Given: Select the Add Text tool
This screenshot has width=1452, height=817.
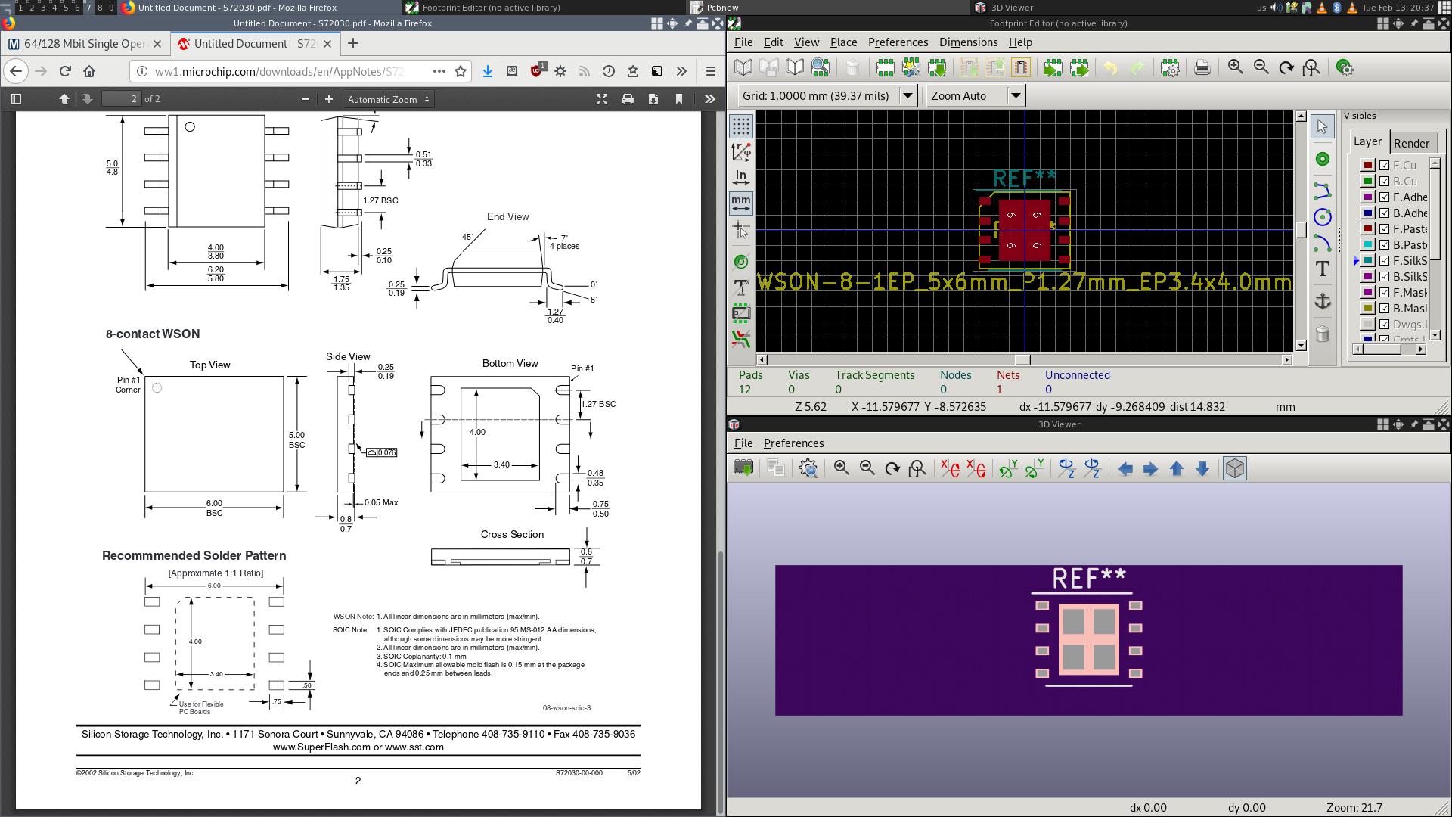Looking at the screenshot, I should [x=1322, y=269].
